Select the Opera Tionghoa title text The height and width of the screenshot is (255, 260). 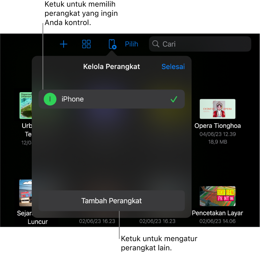coord(218,126)
